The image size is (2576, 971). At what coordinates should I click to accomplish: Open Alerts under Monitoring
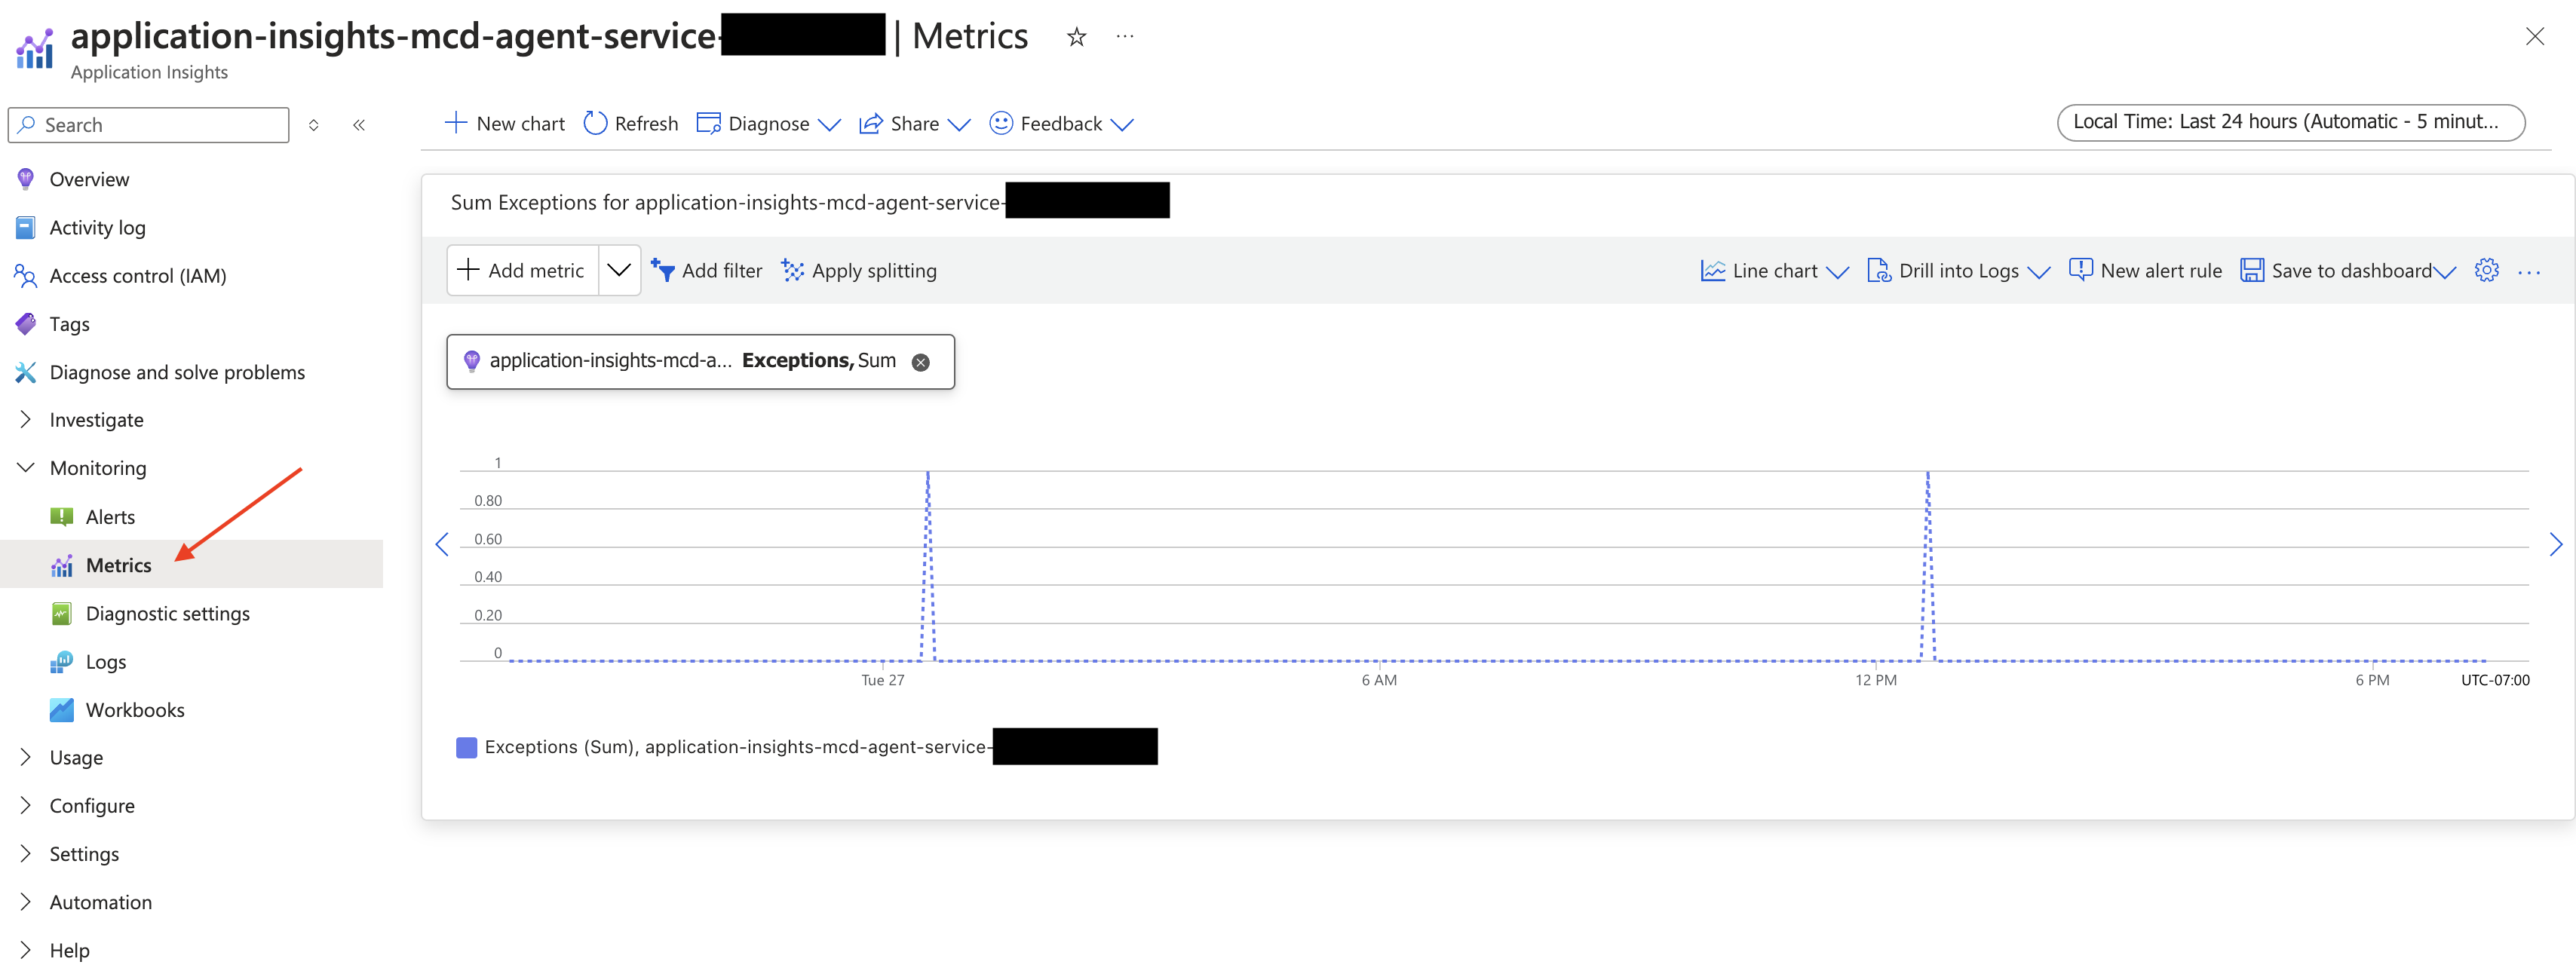point(110,517)
